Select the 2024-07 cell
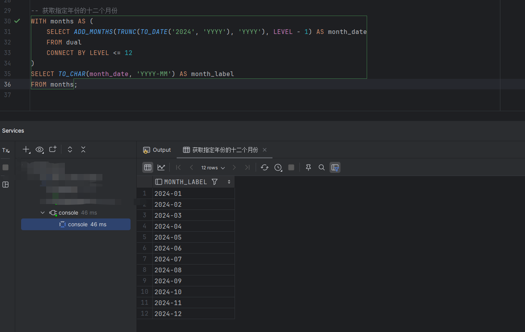The height and width of the screenshot is (332, 525). [x=194, y=259]
